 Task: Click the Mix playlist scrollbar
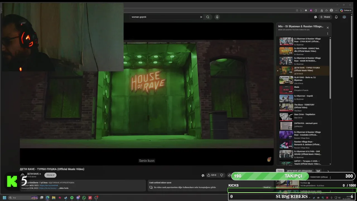[331, 68]
